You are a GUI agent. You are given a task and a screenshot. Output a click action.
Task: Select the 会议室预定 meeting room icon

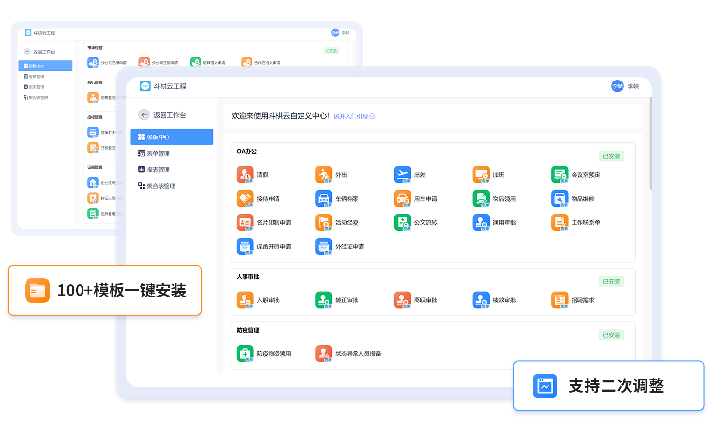click(559, 174)
